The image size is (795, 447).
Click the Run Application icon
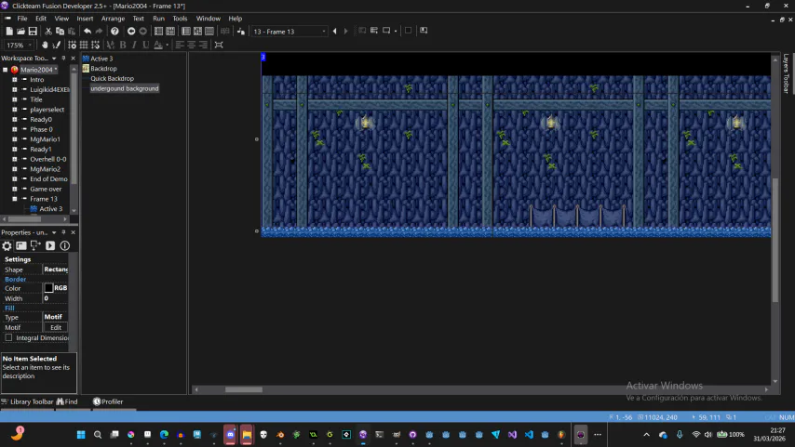[x=374, y=31]
